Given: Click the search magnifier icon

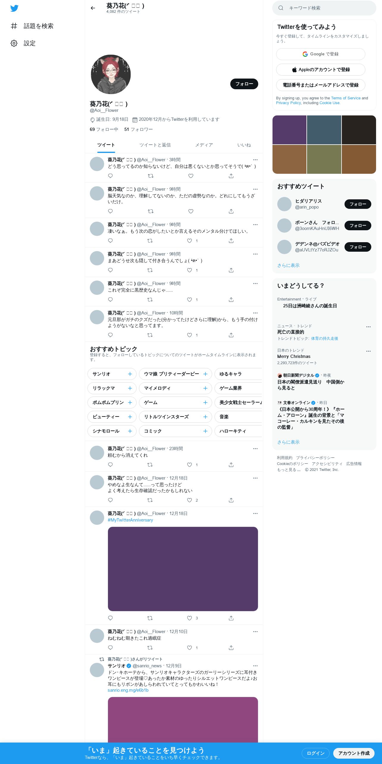Looking at the screenshot, I should point(281,8).
